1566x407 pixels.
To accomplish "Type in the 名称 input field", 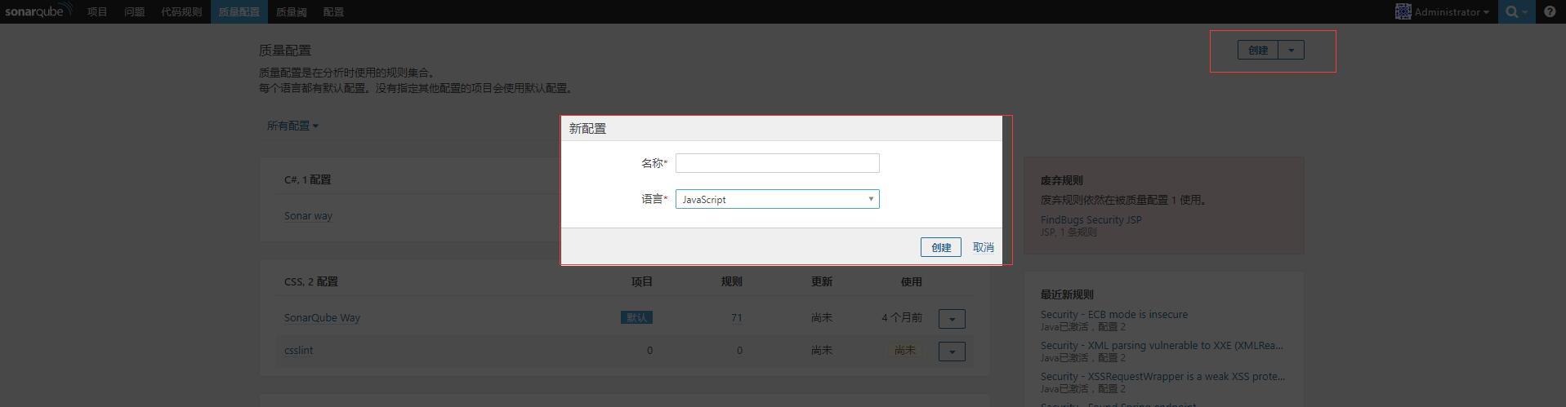I will 777,163.
